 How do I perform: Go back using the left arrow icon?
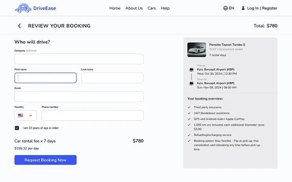pos(19,26)
